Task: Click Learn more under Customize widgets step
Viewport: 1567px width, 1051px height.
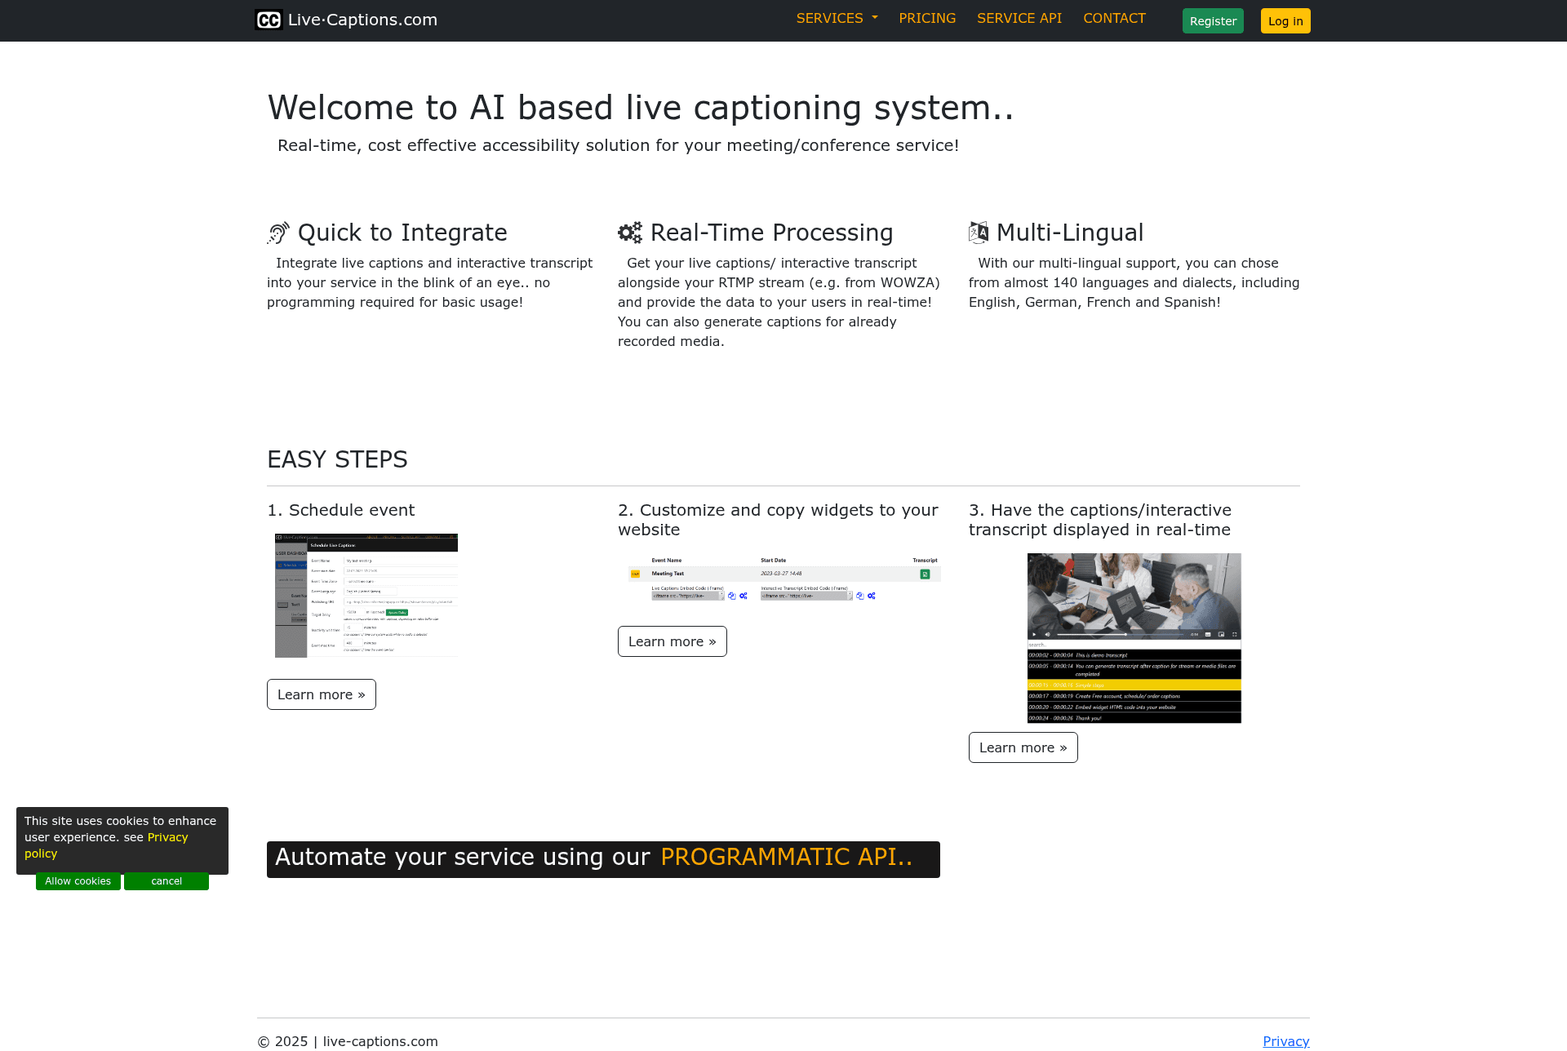Action: click(x=673, y=641)
